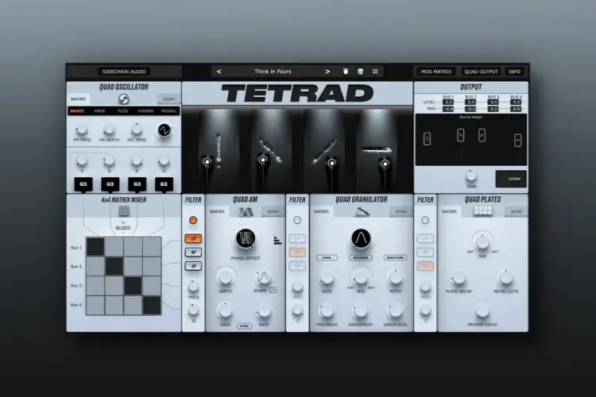Open the MOD MATRIX panel

436,71
